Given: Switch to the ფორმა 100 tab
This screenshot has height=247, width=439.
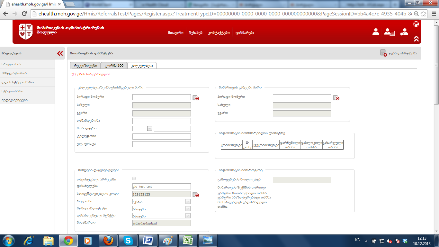Looking at the screenshot, I should [x=114, y=66].
